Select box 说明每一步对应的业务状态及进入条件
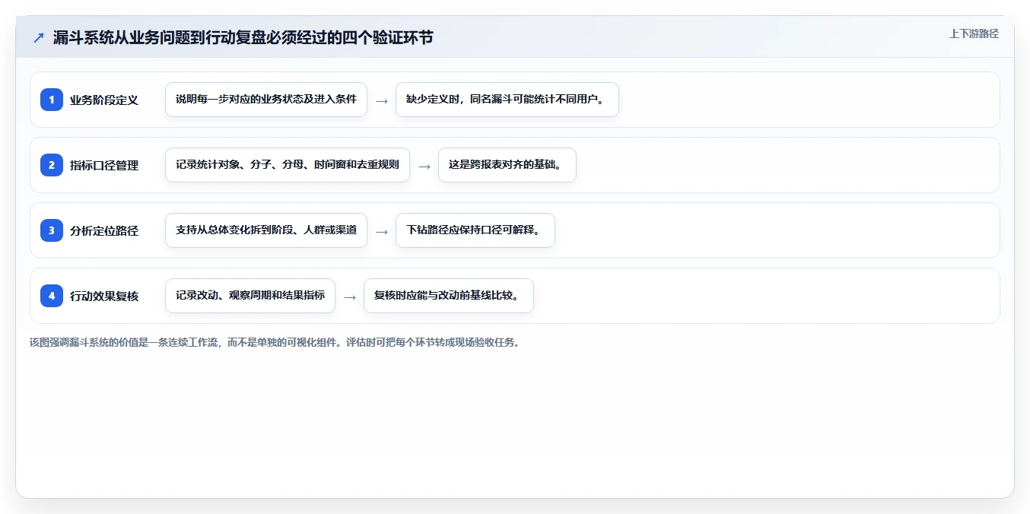Viewport: 1030px width, 514px height. tap(266, 100)
